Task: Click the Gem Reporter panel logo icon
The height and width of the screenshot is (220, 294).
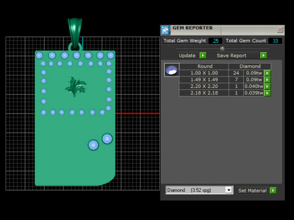Action: pos(165,30)
